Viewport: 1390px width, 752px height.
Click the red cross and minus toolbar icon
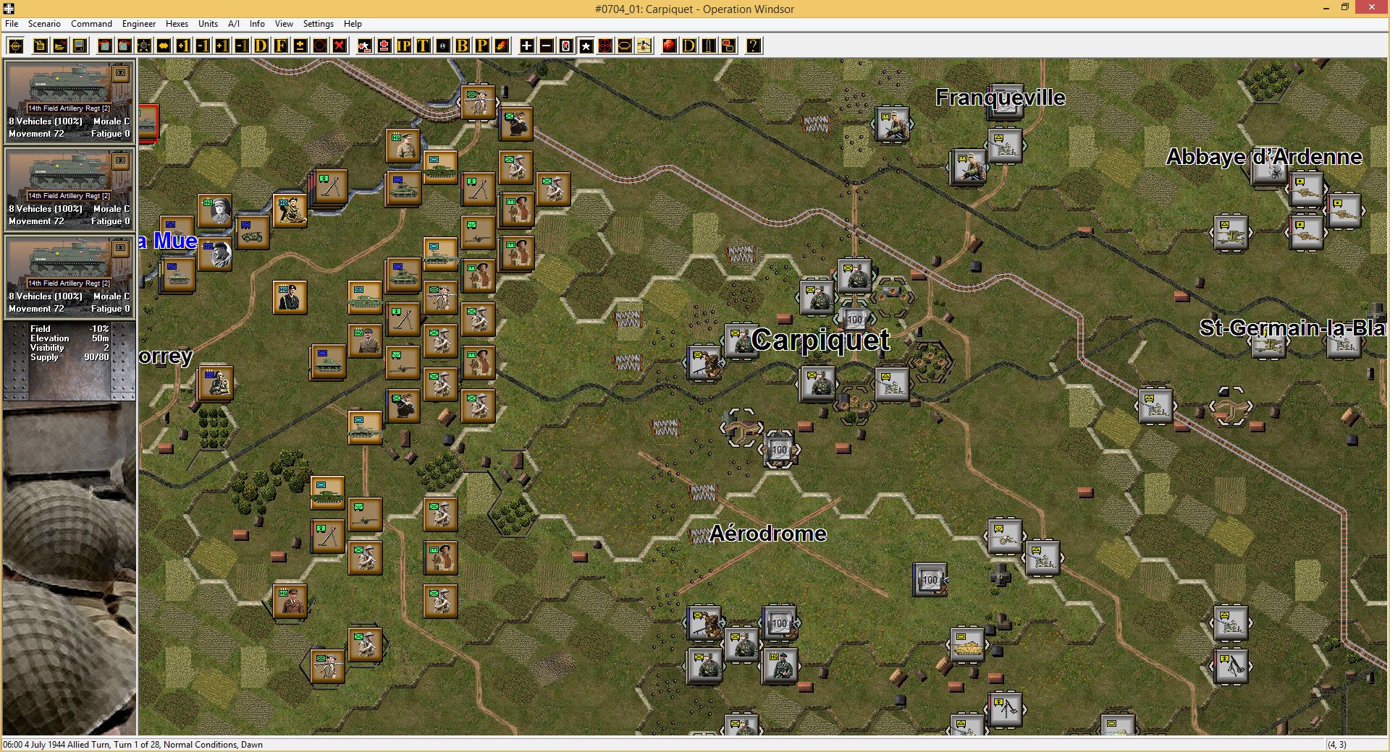[384, 46]
